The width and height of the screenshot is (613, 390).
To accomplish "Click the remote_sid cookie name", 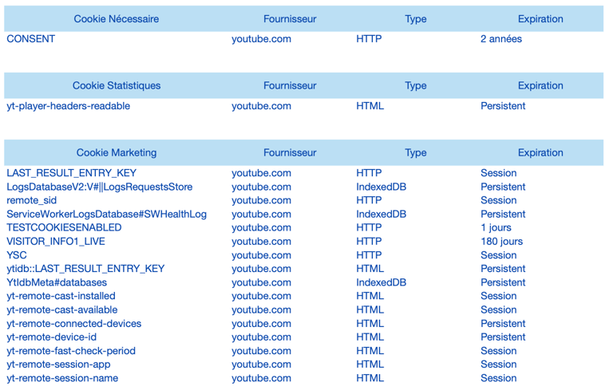I will pos(32,200).
